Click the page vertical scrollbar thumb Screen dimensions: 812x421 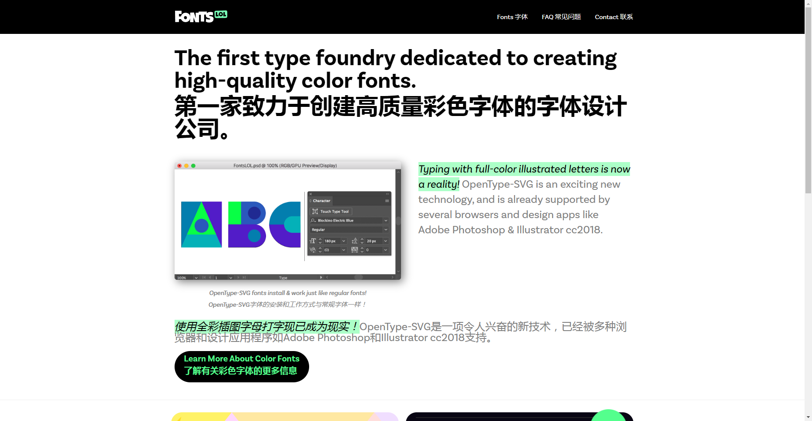[x=808, y=100]
